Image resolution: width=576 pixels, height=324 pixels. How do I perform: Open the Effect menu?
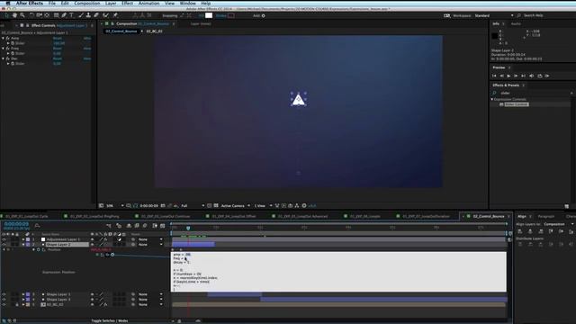point(127,3)
